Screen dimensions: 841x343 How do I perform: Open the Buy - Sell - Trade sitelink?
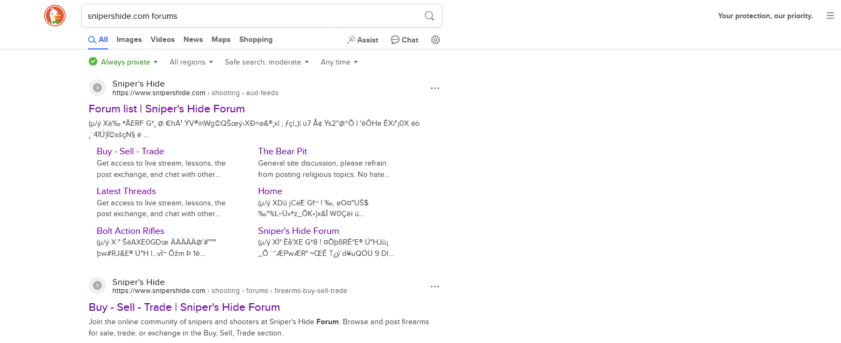point(130,151)
